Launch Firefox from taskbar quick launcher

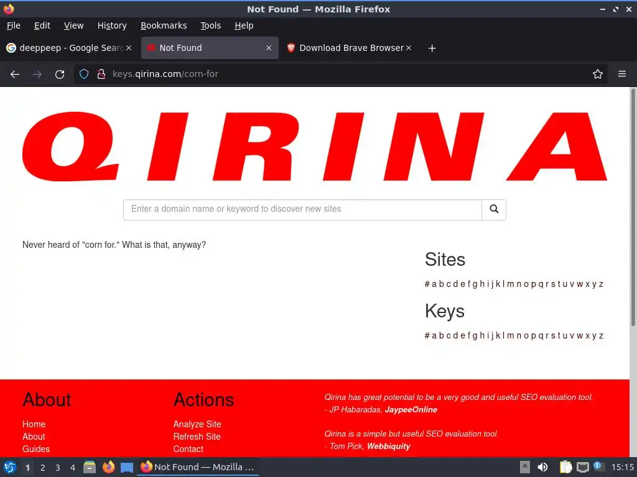coord(108,467)
